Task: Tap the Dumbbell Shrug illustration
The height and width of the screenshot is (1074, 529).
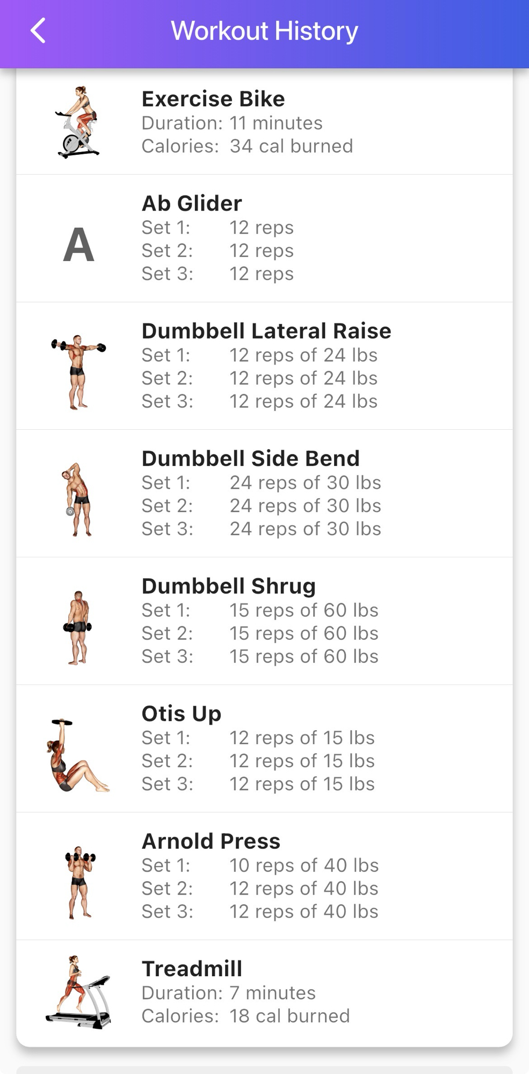Action: pyautogui.click(x=78, y=627)
